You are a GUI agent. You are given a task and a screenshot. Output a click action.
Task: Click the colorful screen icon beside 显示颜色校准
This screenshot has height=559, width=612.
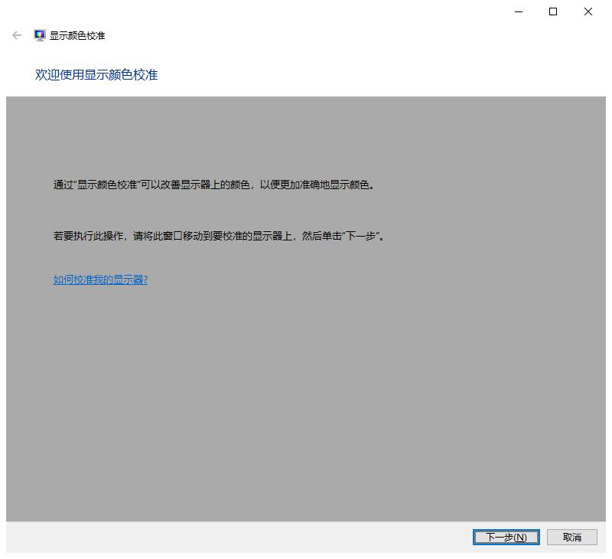click(x=37, y=34)
